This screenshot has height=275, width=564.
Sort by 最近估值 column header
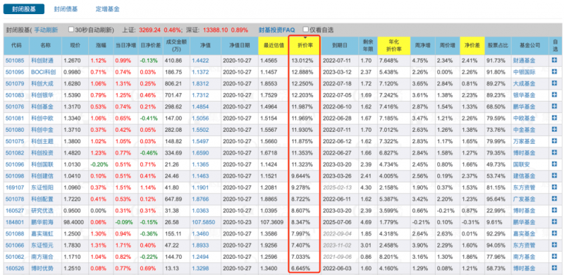coord(274,46)
